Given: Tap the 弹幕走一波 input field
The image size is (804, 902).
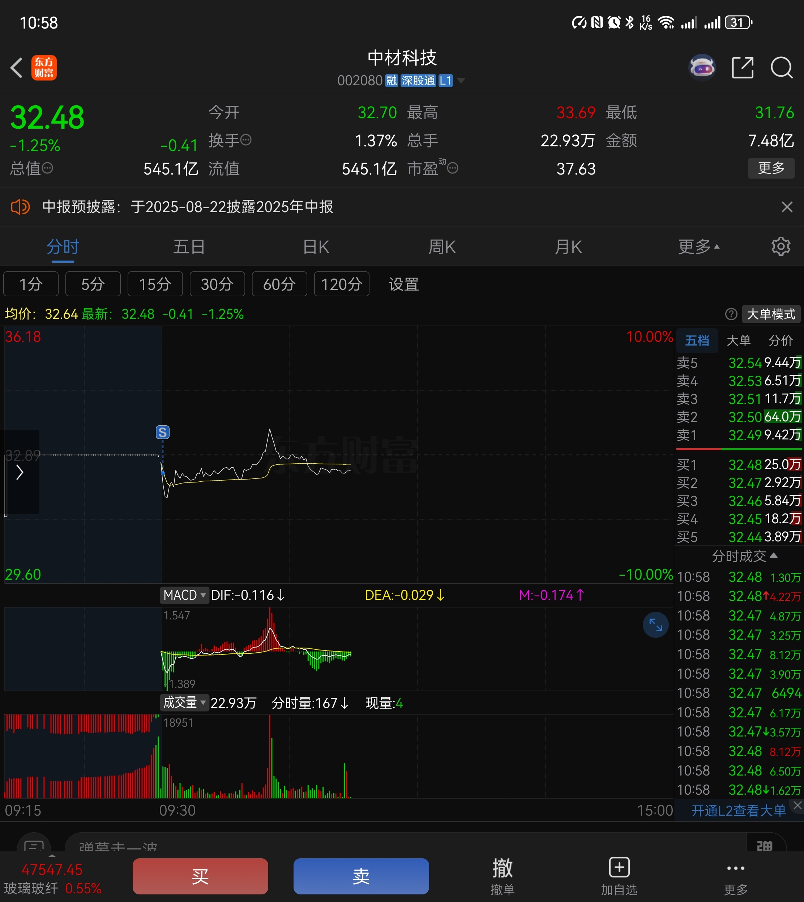Looking at the screenshot, I should (x=406, y=842).
